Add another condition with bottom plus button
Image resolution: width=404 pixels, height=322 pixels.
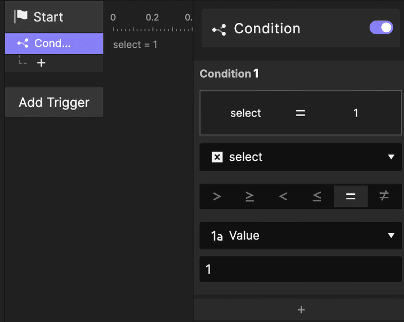coord(301,310)
